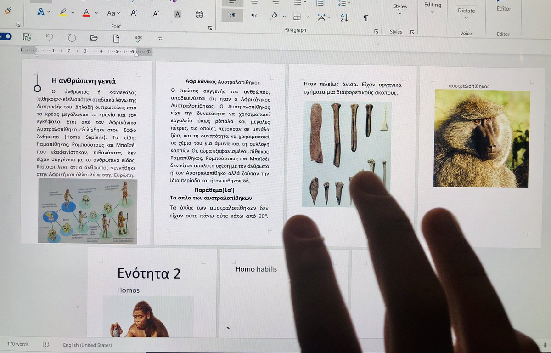
Task: Expand the Text Effects dropdown arrow
Action: pos(49,13)
